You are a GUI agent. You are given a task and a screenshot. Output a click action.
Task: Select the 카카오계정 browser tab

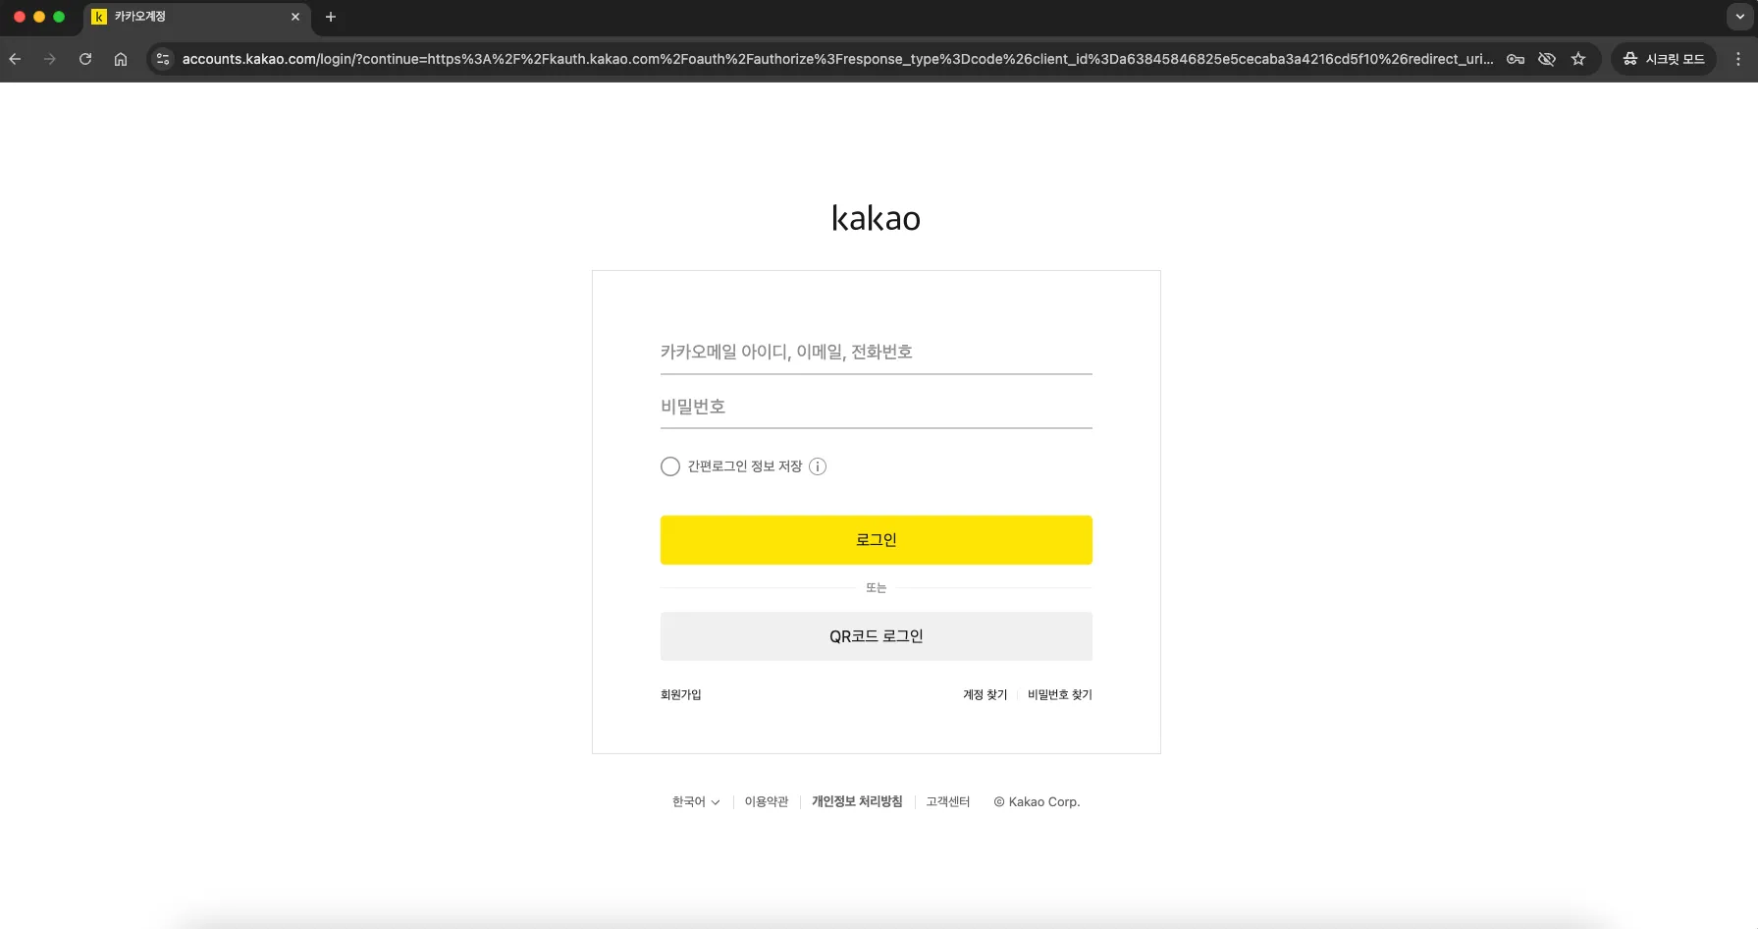[196, 17]
